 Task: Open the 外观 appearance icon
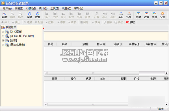(x=155, y=15)
